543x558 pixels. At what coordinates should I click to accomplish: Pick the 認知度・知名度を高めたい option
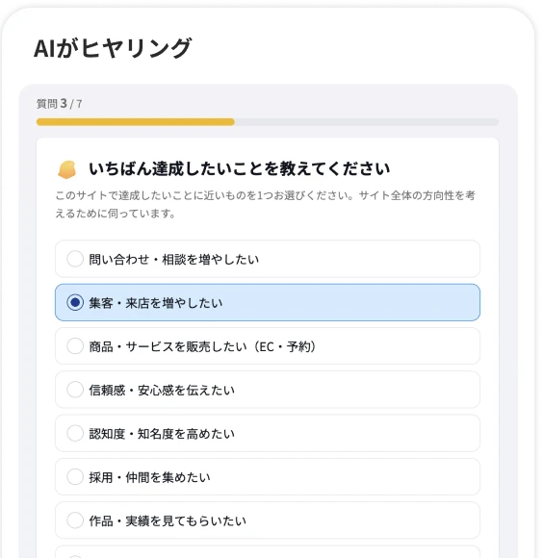point(268,433)
